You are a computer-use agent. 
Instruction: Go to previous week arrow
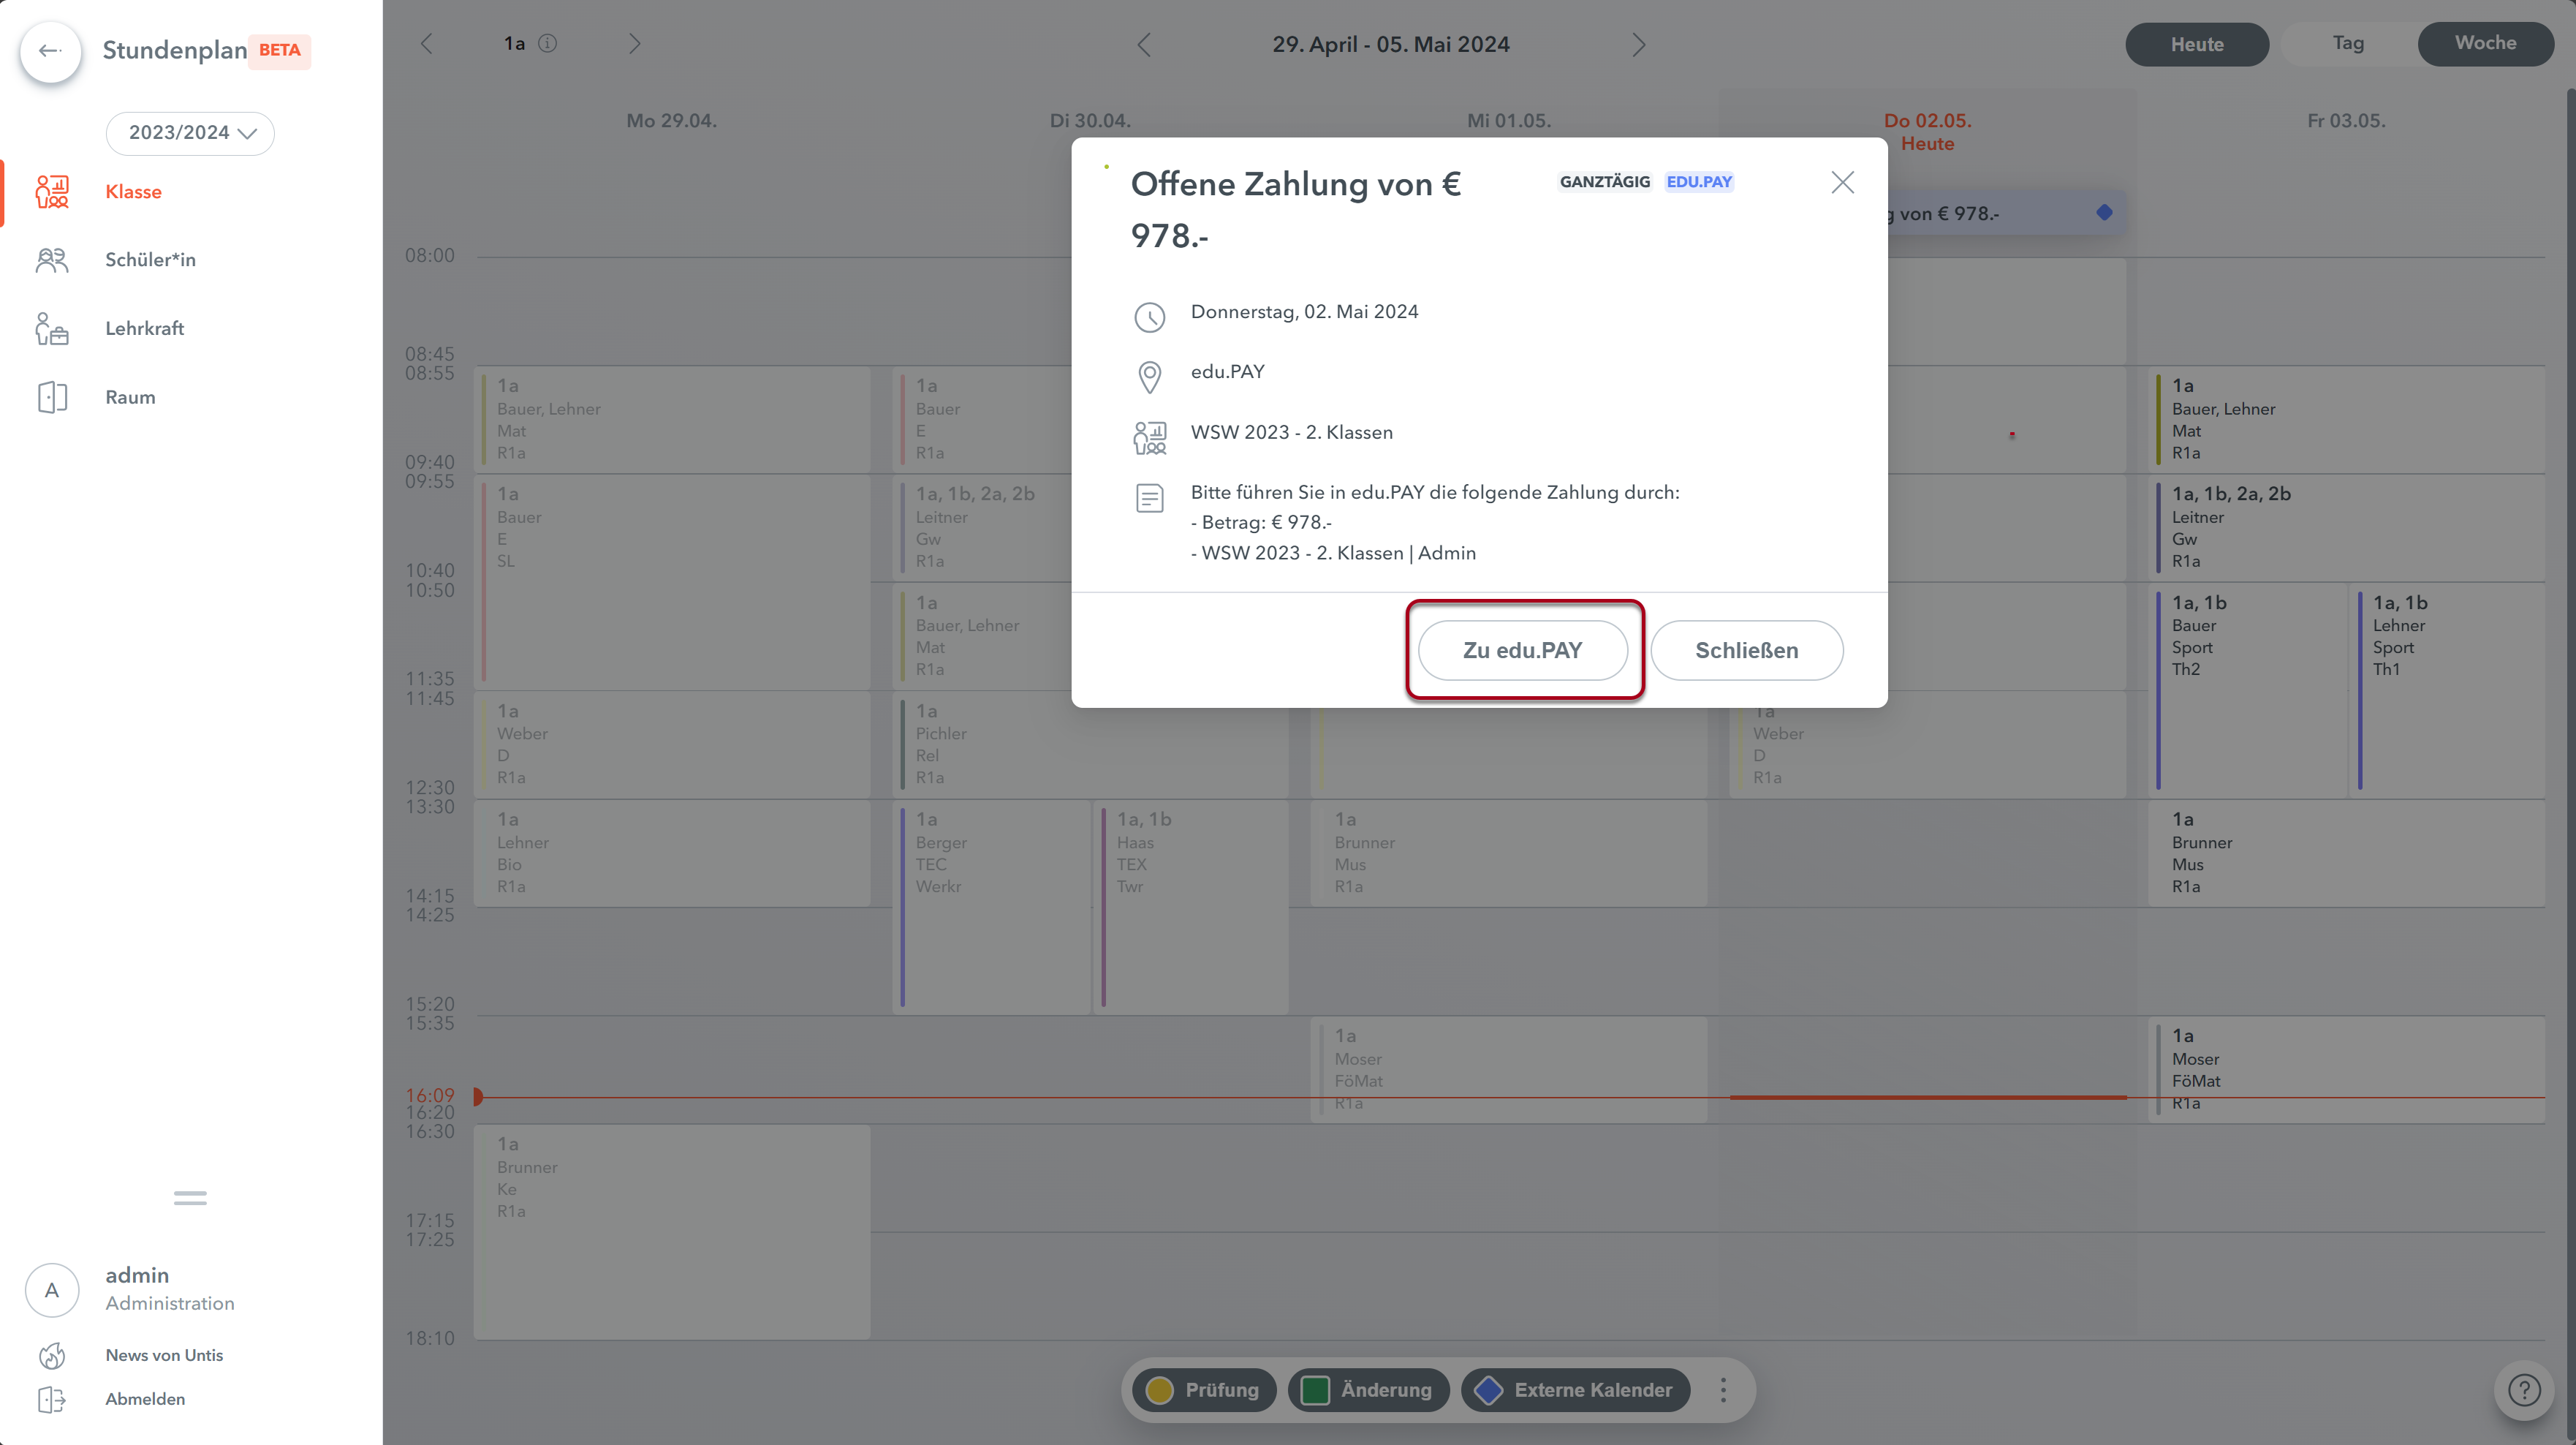click(1144, 44)
